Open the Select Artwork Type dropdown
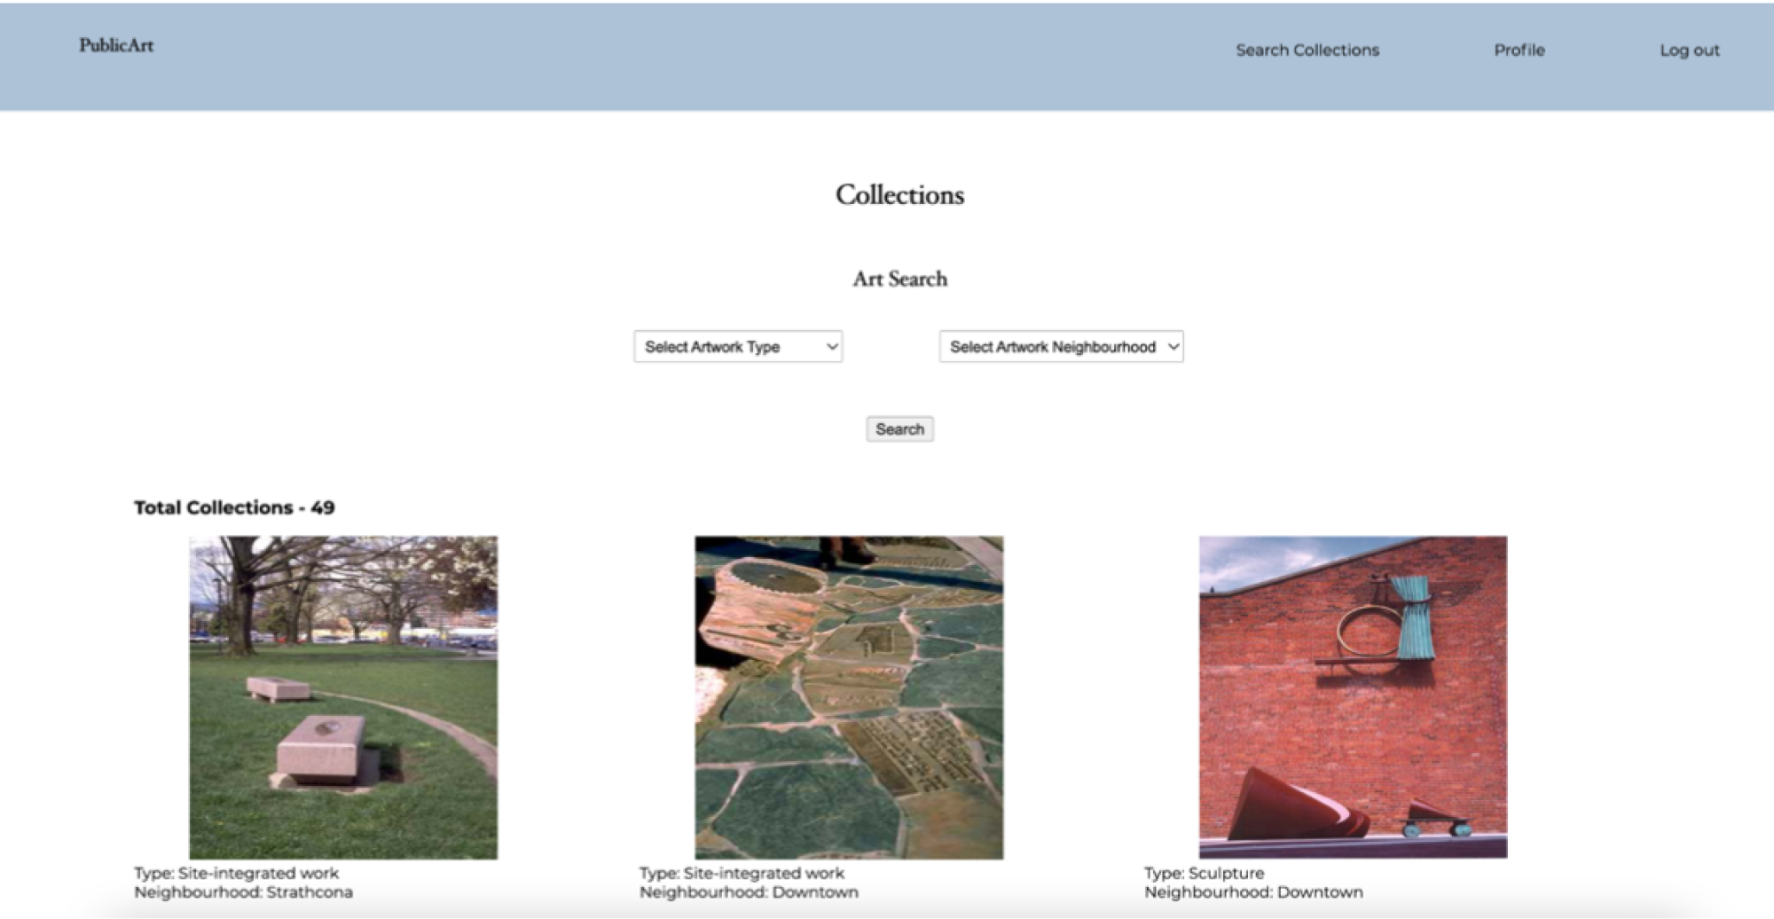 point(738,347)
